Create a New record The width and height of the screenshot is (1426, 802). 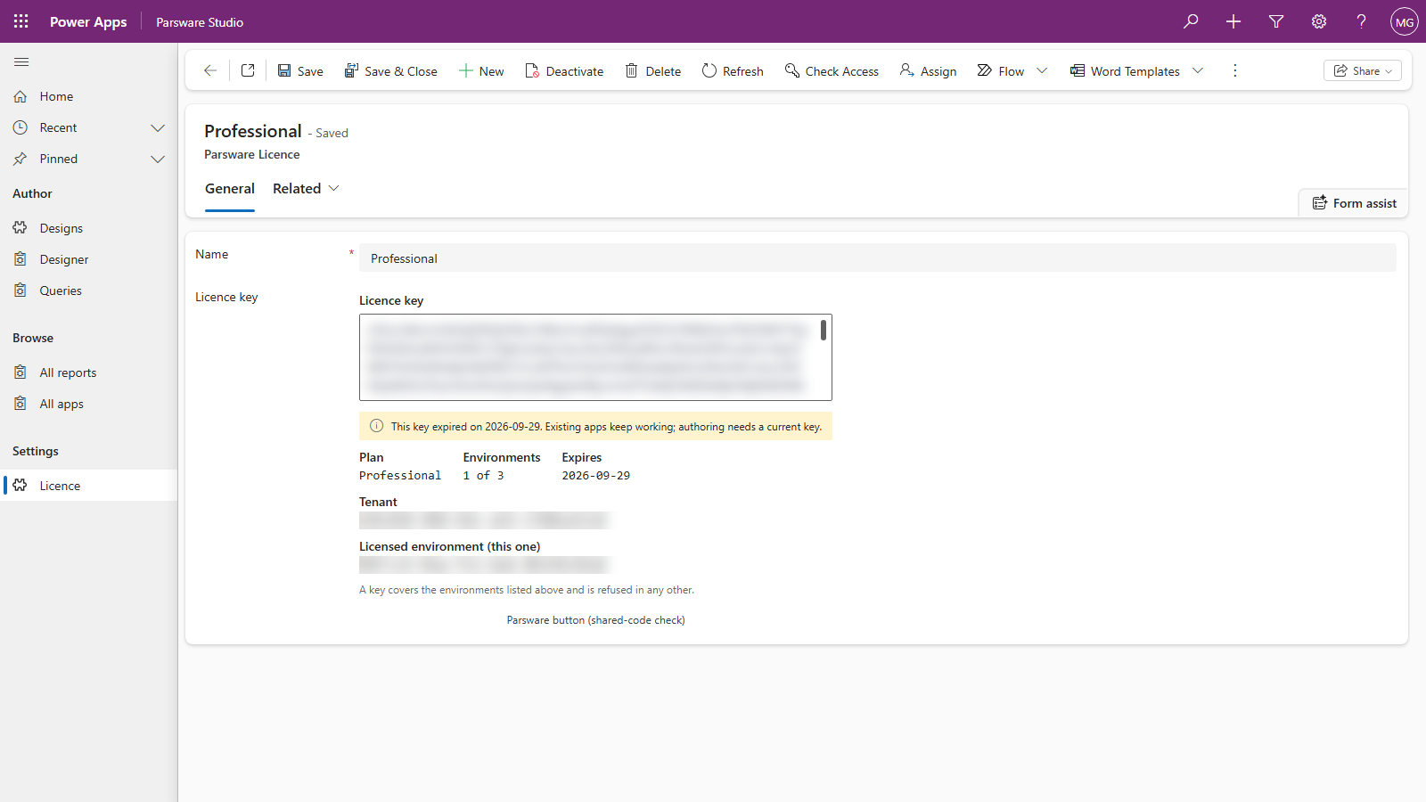(481, 71)
